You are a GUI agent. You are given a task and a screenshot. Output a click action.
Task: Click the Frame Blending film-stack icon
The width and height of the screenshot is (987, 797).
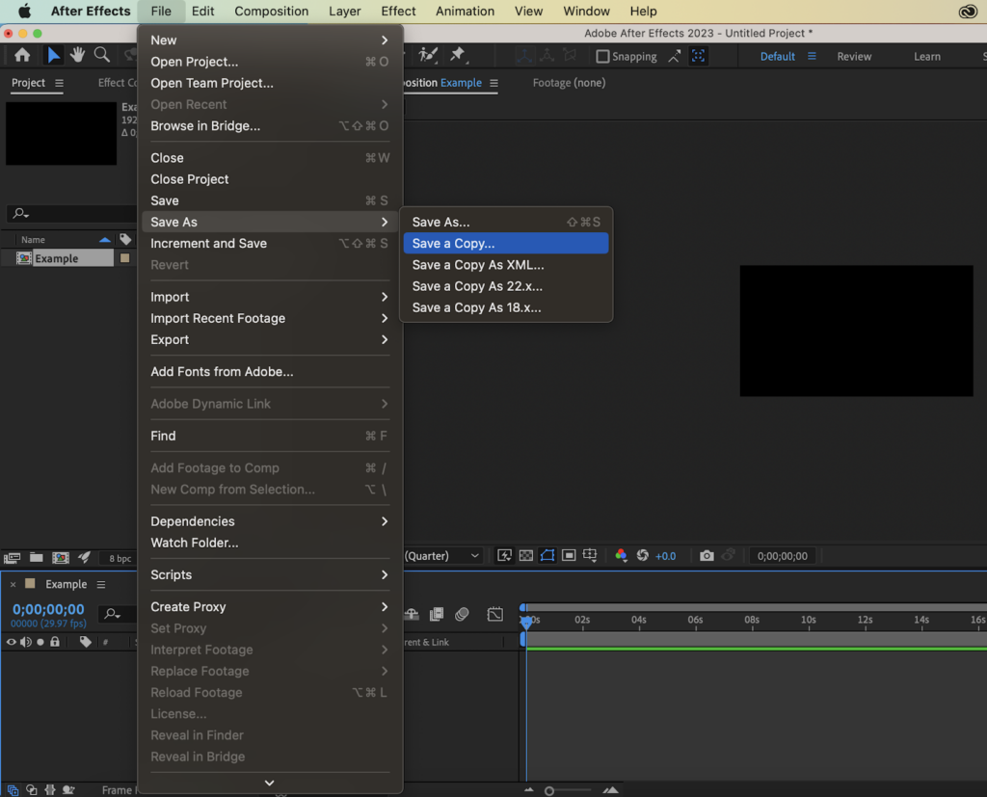[437, 614]
